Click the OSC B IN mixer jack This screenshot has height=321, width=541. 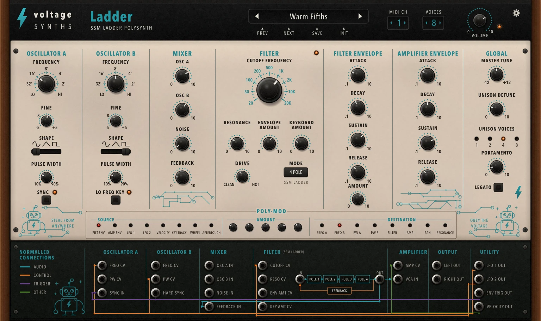[x=209, y=279]
